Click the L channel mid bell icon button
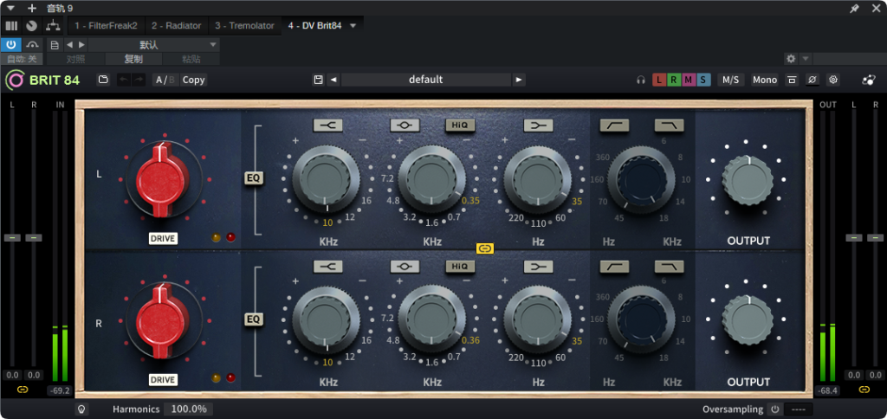 coord(405,125)
